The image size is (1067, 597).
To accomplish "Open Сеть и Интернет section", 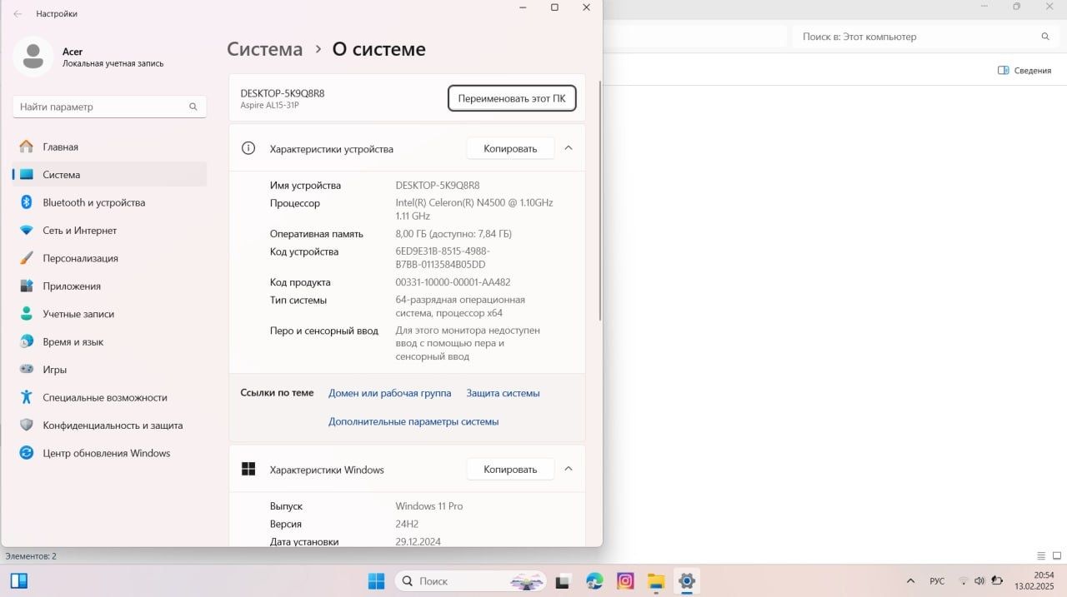I will [x=109, y=230].
